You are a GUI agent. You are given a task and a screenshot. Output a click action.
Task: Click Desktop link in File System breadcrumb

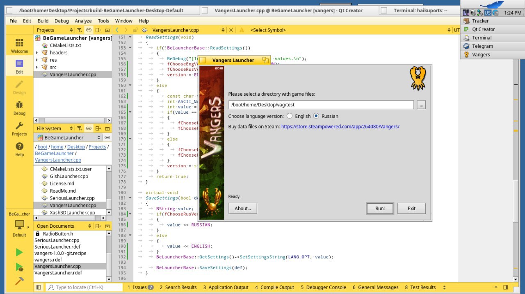click(x=76, y=147)
